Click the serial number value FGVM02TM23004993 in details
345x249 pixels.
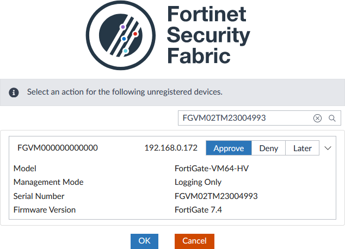coord(216,196)
